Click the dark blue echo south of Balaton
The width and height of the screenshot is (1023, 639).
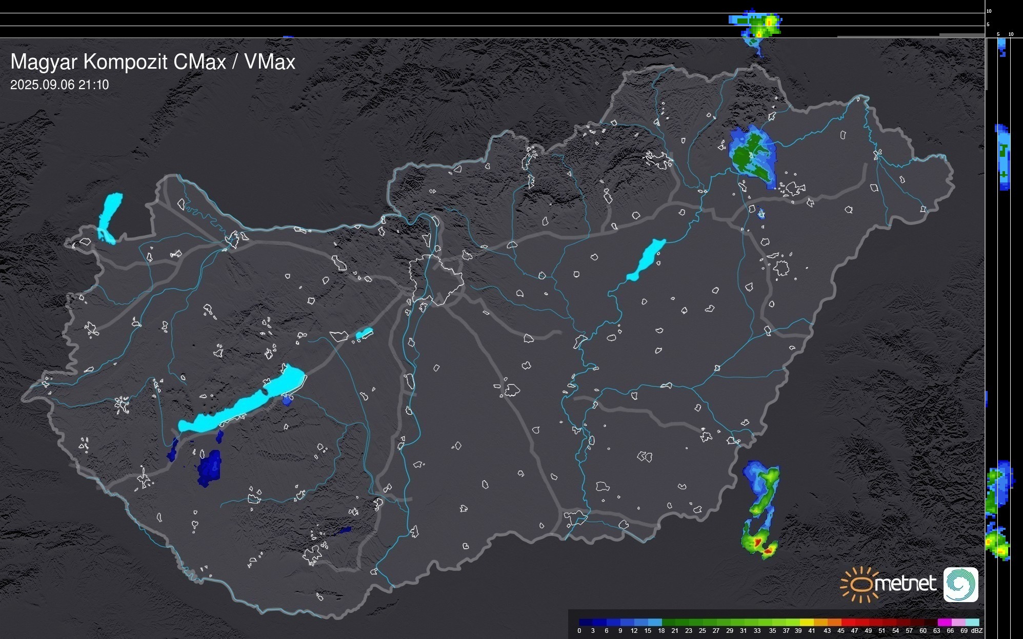210,467
